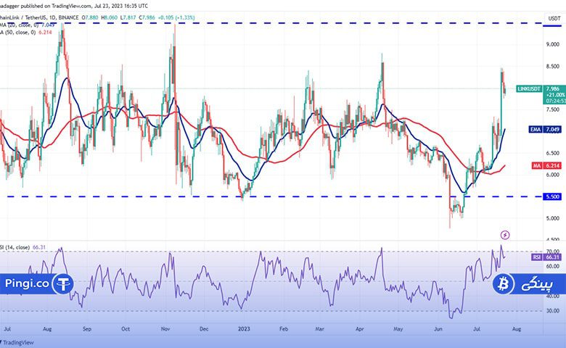Click the Dec label on time axis
Viewport: 566px width, 348px height.
click(204, 329)
